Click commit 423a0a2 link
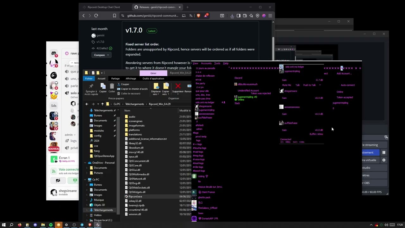The height and width of the screenshot is (228, 405). click(102, 48)
